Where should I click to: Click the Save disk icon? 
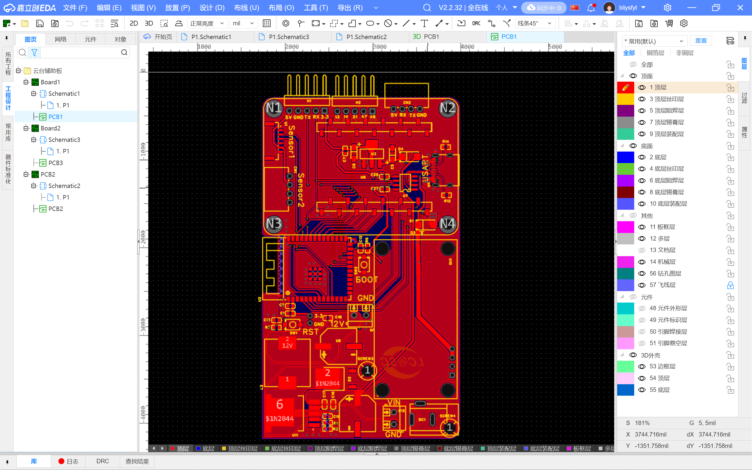40,23
